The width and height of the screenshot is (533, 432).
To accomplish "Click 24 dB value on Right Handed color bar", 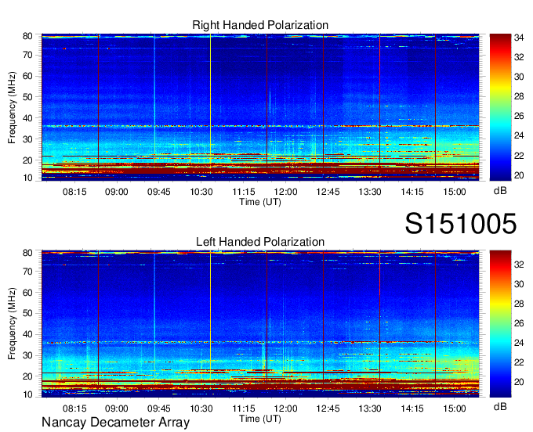I will (519, 135).
